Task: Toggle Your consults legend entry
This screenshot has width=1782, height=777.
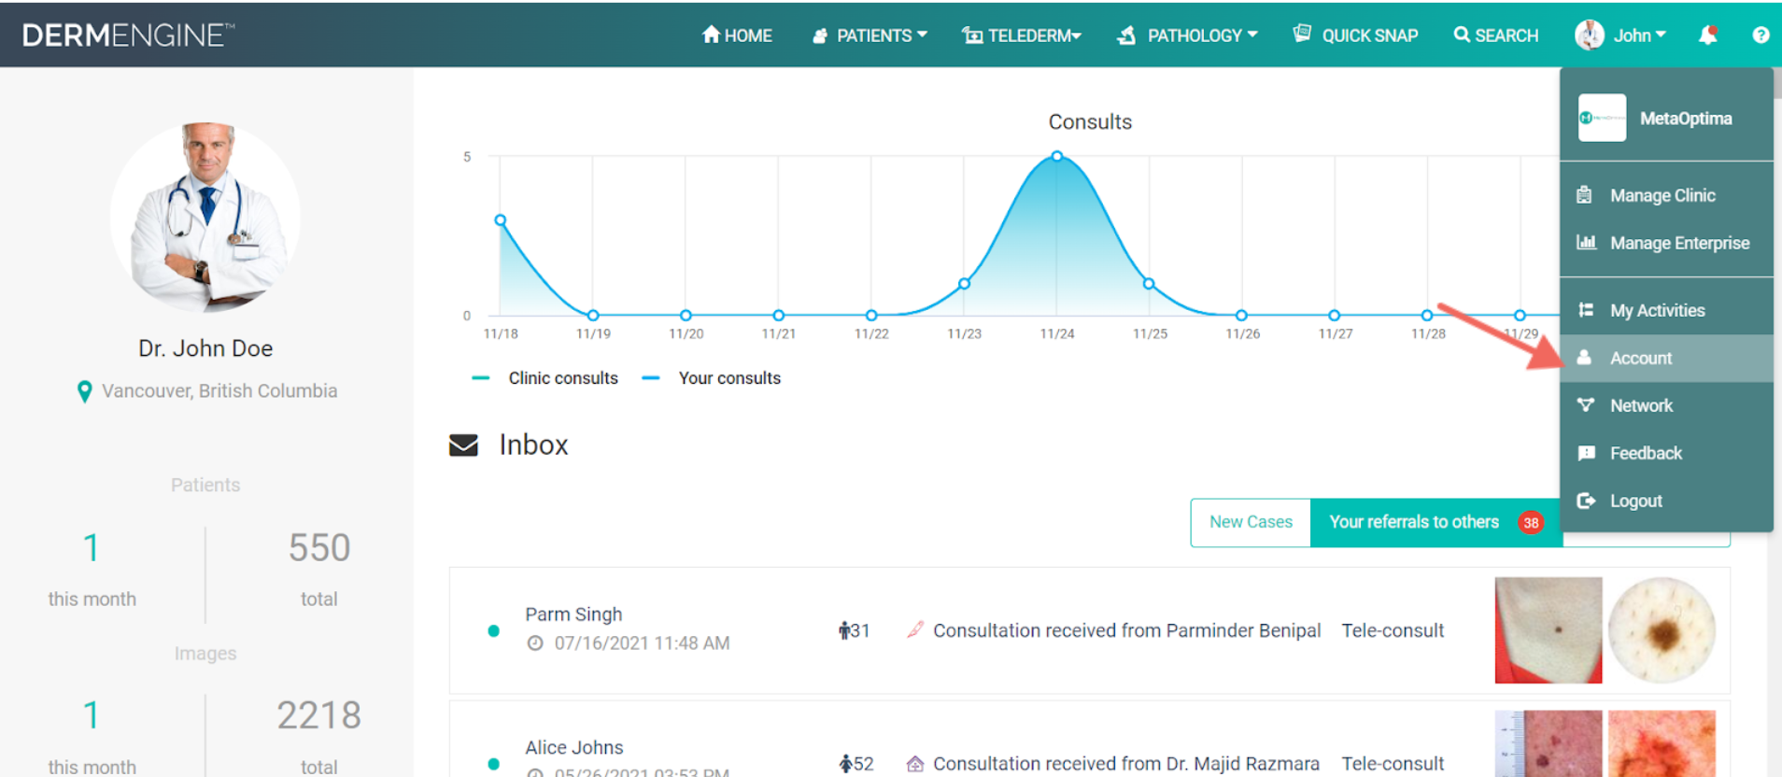Action: coord(711,378)
